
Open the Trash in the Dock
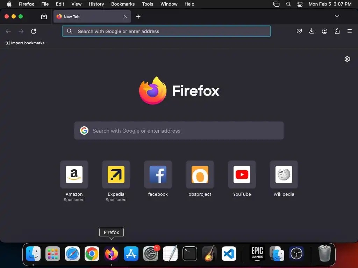pos(325,253)
